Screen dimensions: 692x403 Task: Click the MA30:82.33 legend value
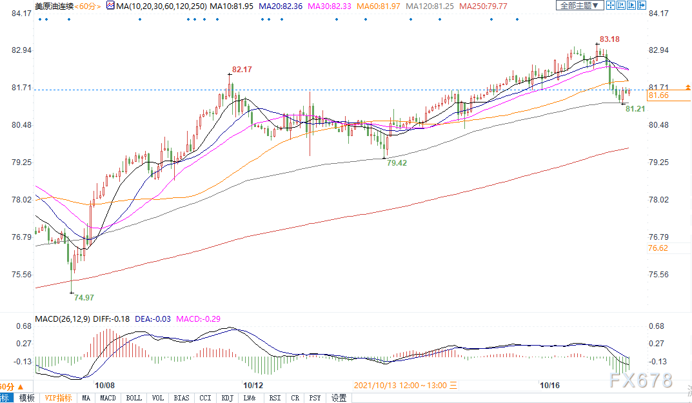[330, 6]
